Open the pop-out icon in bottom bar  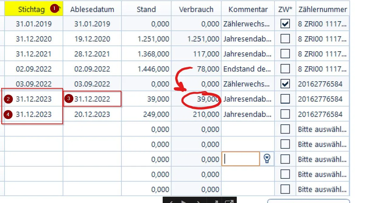point(229,201)
